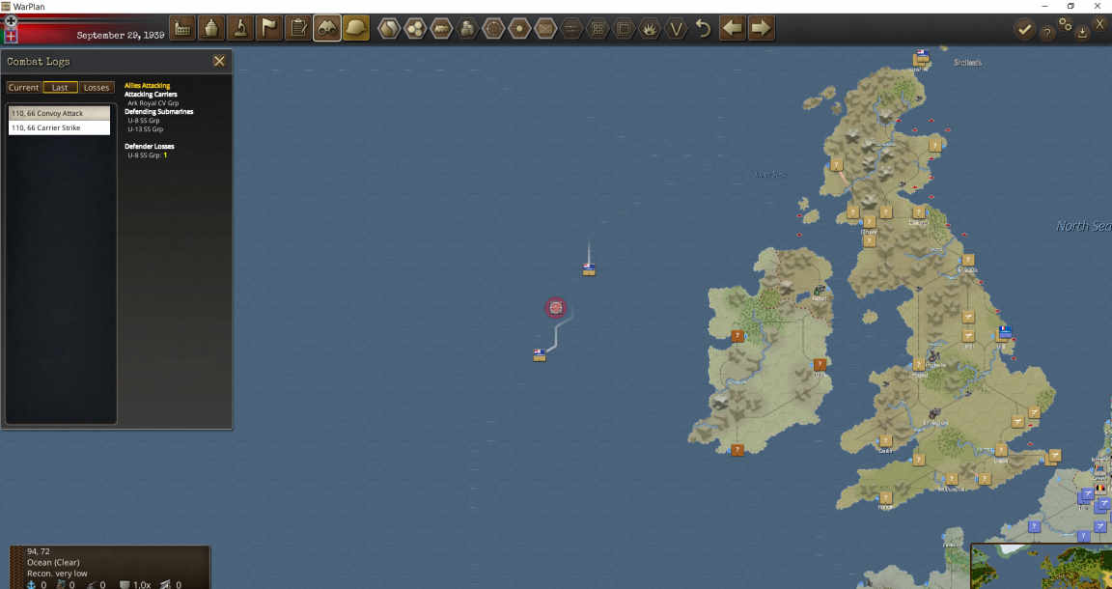The image size is (1112, 589).
Task: Open the flag diplomacy screen
Action: click(269, 28)
